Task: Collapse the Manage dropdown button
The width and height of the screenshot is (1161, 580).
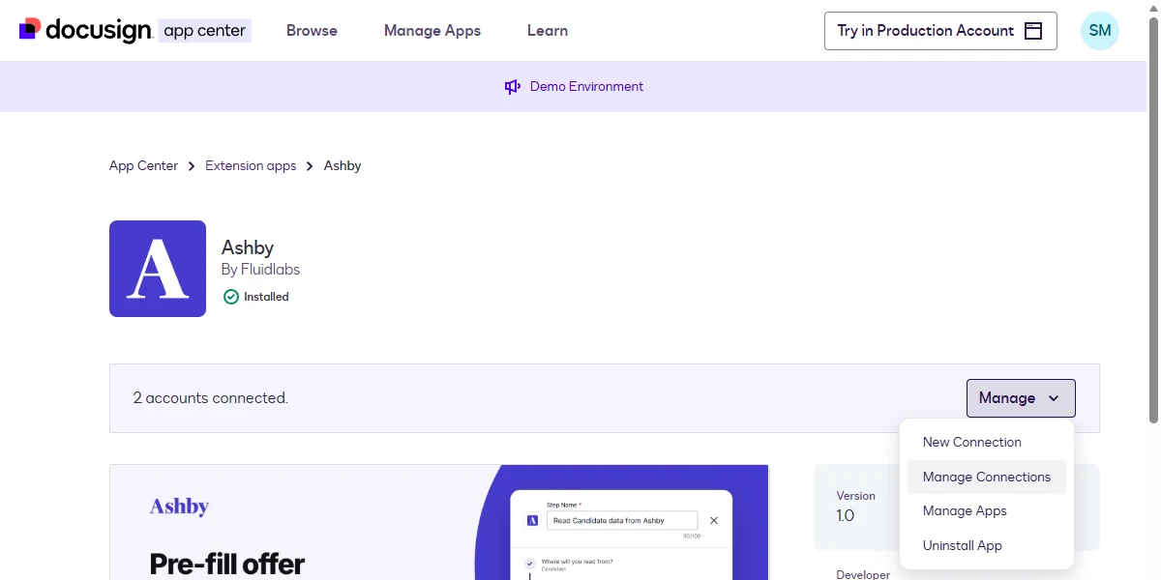Action: click(x=1021, y=398)
